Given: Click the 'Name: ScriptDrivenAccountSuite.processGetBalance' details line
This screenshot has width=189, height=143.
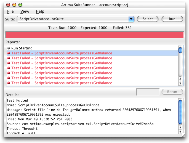Looking at the screenshot, I should [x=53, y=105].
